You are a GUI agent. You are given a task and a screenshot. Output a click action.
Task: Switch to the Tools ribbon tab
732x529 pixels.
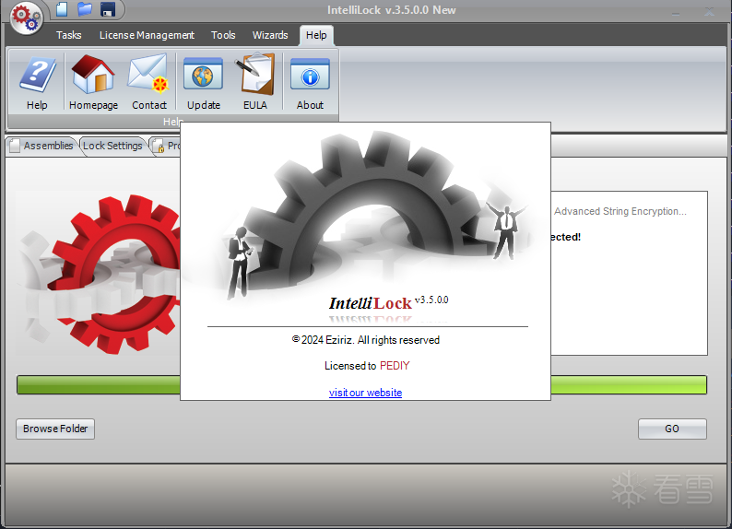pyautogui.click(x=223, y=35)
